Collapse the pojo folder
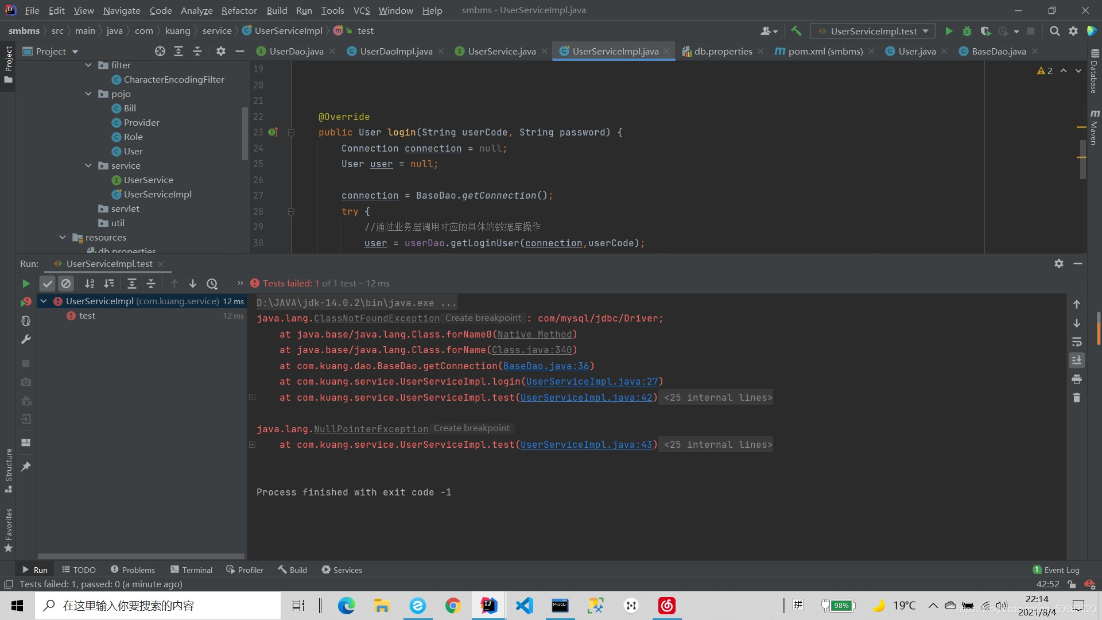This screenshot has height=620, width=1102. (x=88, y=94)
